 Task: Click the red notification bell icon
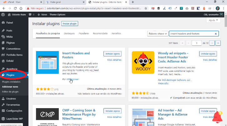point(217,117)
